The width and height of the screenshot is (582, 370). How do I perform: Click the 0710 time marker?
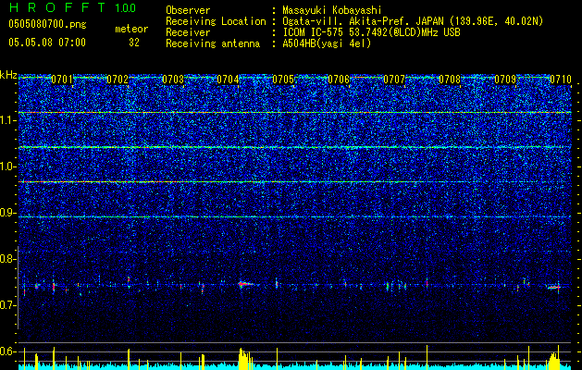[x=561, y=80]
